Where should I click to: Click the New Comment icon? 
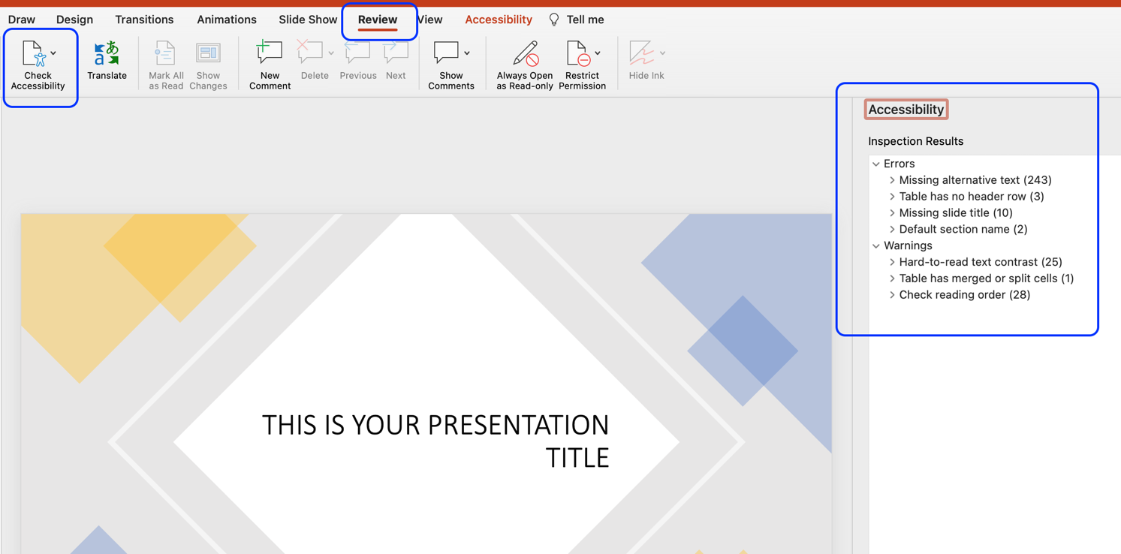(269, 64)
